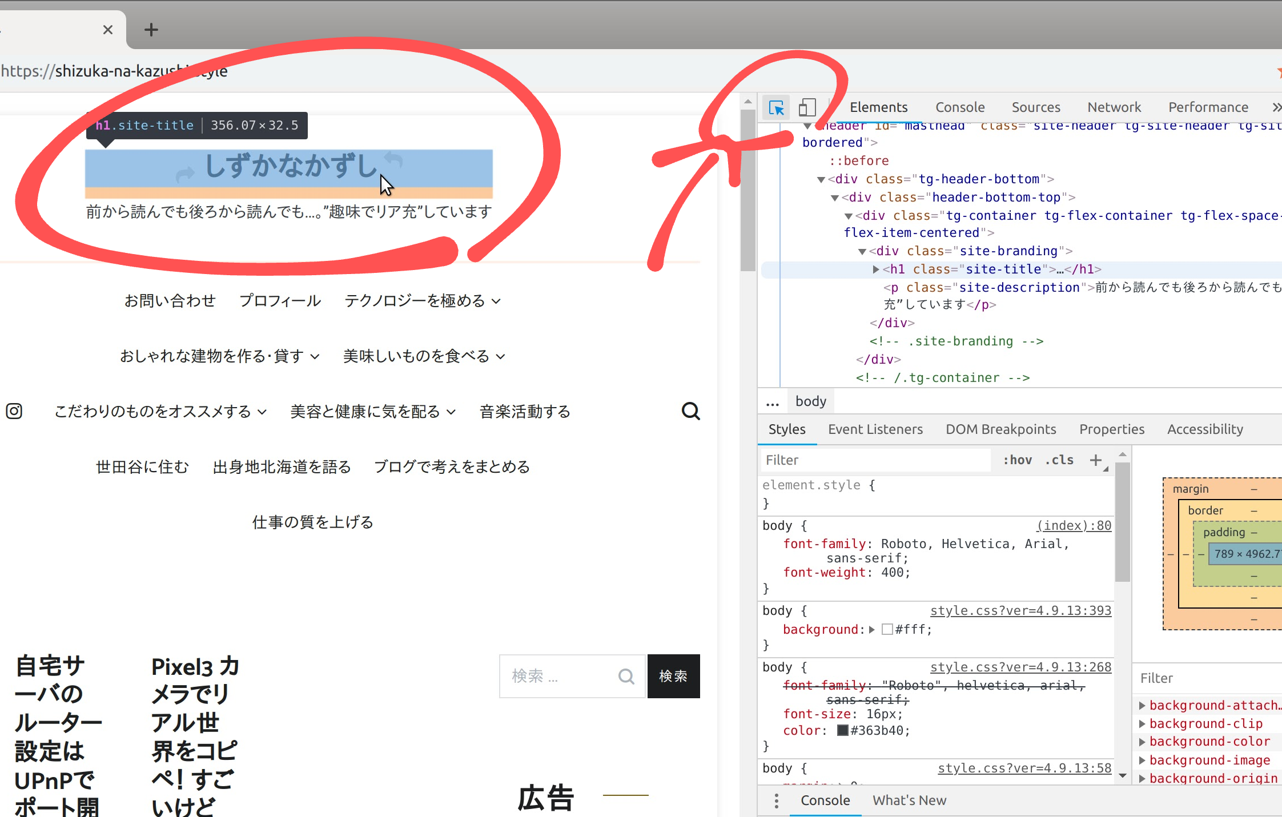Open the 音楽活動する menu link
The width and height of the screenshot is (1282, 817).
click(525, 412)
